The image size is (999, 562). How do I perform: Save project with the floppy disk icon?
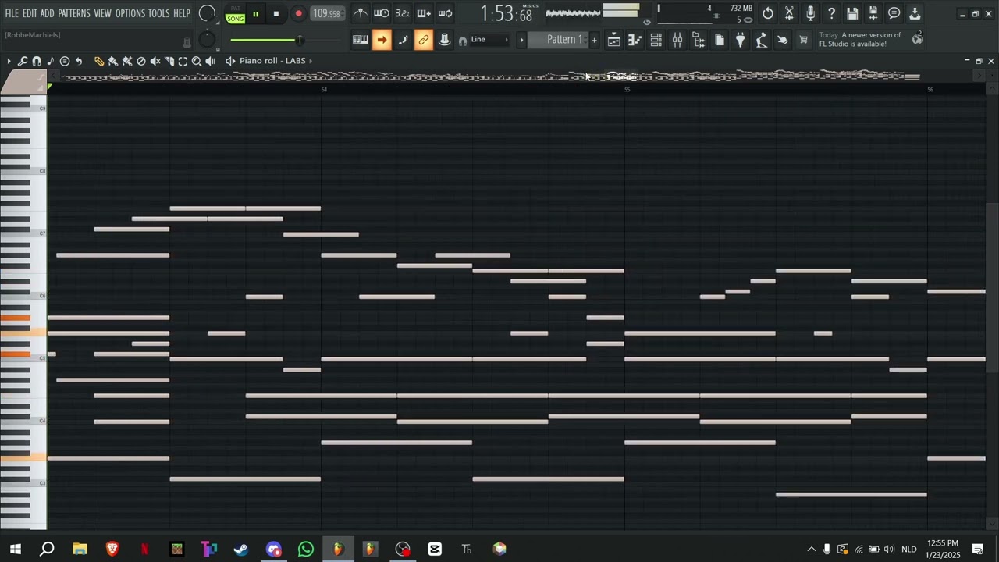click(x=852, y=13)
